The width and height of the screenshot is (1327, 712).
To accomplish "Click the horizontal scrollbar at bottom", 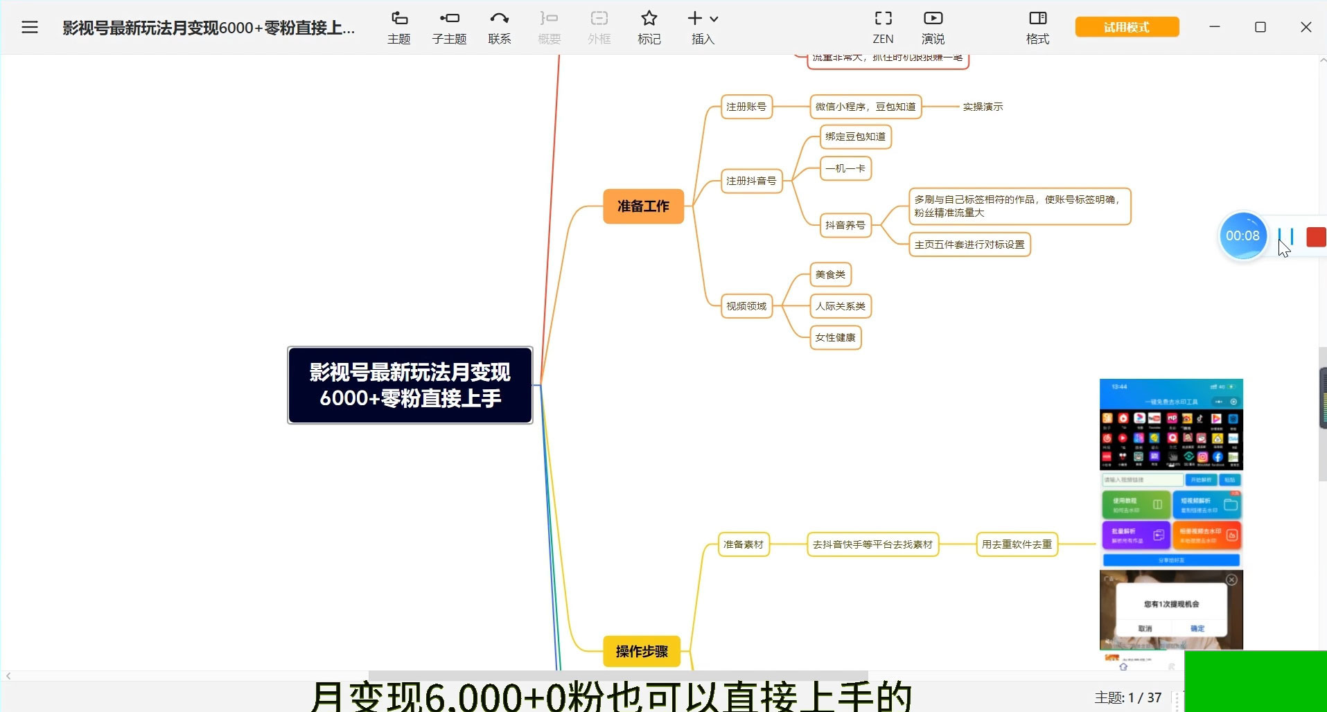I will [617, 675].
